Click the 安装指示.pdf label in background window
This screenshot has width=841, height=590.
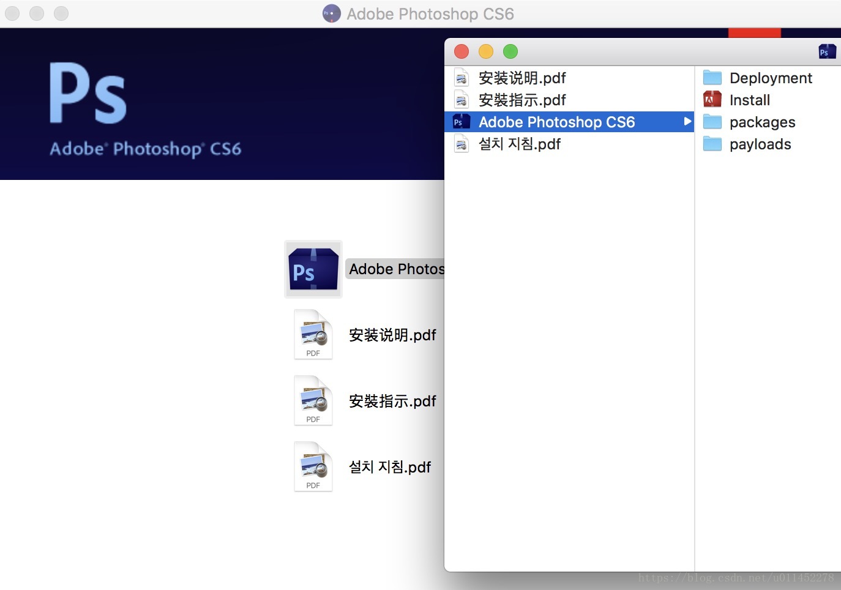pyautogui.click(x=392, y=401)
